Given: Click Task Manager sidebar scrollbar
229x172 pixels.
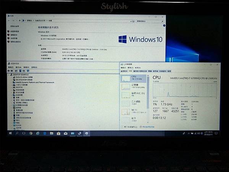Looking at the screenshot, I should click(148, 93).
